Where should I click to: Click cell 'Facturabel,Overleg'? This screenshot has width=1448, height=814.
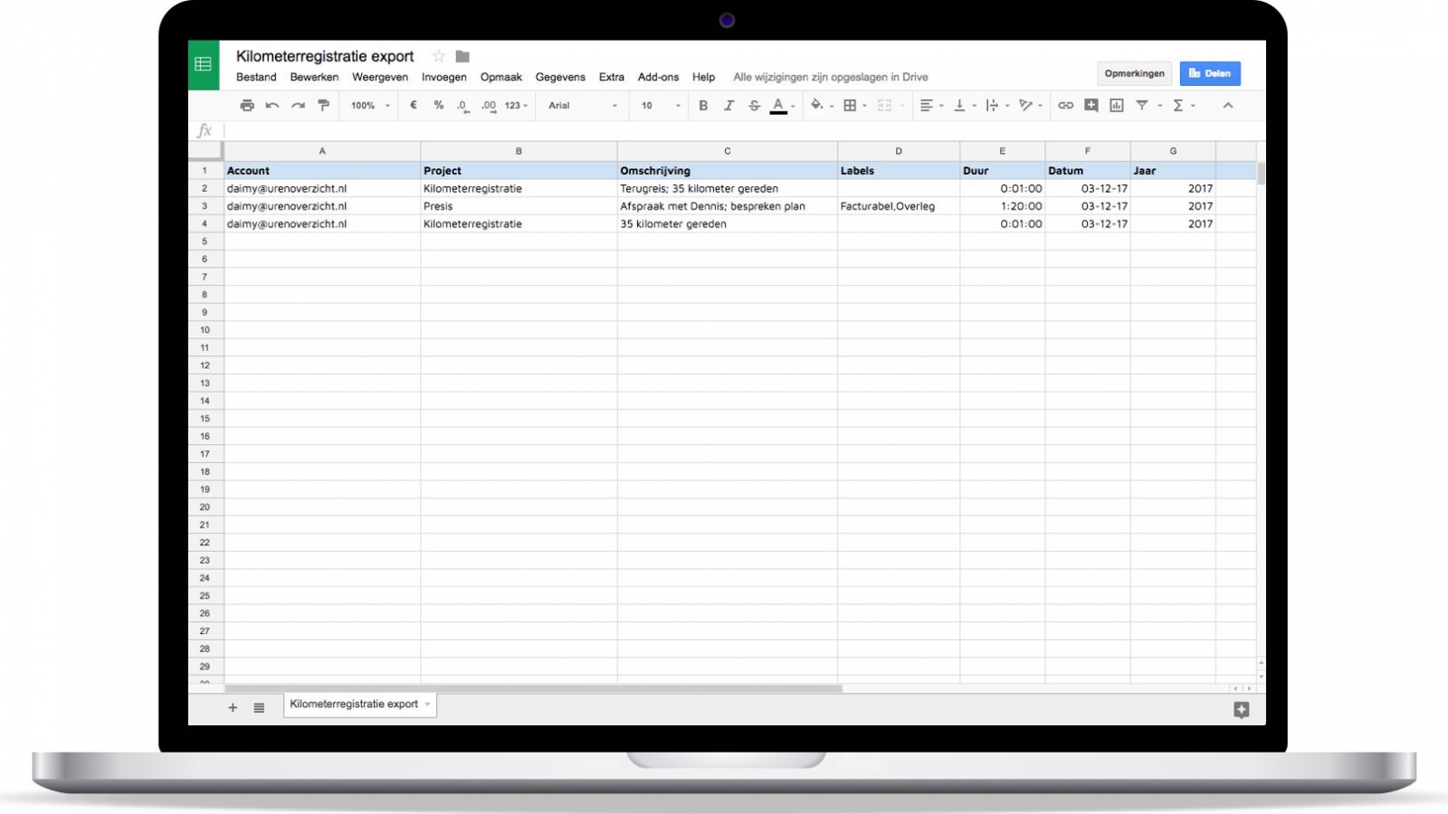[x=899, y=206]
